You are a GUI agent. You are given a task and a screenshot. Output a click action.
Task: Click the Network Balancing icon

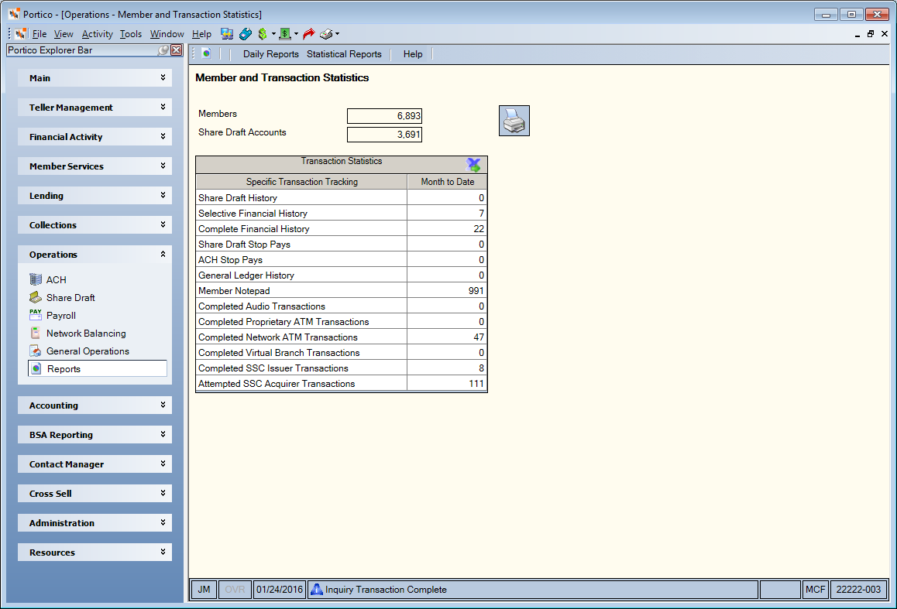36,333
